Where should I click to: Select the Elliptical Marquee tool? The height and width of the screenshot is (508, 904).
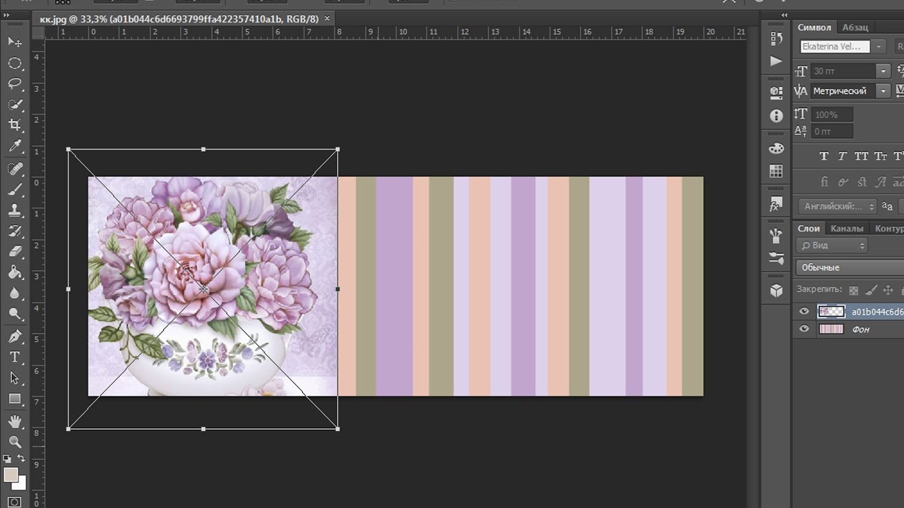14,63
